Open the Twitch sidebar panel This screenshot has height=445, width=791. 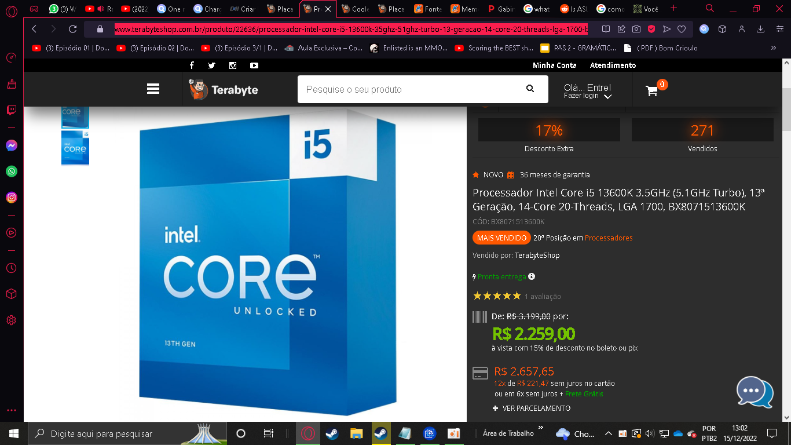tap(12, 110)
